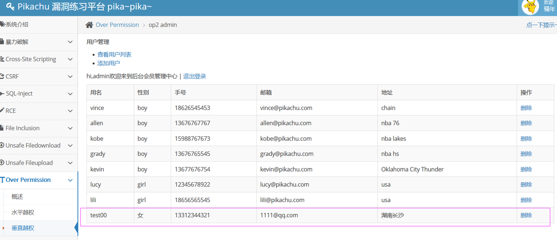Image resolution: width=557 pixels, height=240 pixels.
Task: Click the Pikachu avatar image
Action: tap(530, 7)
